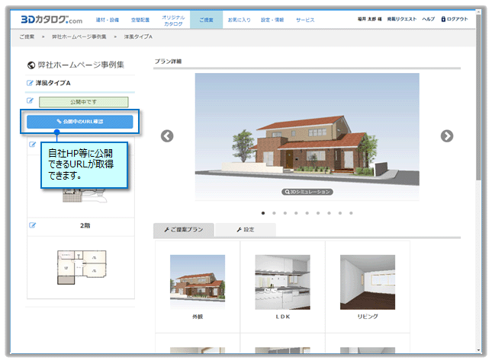Screen dimensions: 492x363
Task: Click edit icon beside 2階 floor plan
Action: pyautogui.click(x=33, y=224)
